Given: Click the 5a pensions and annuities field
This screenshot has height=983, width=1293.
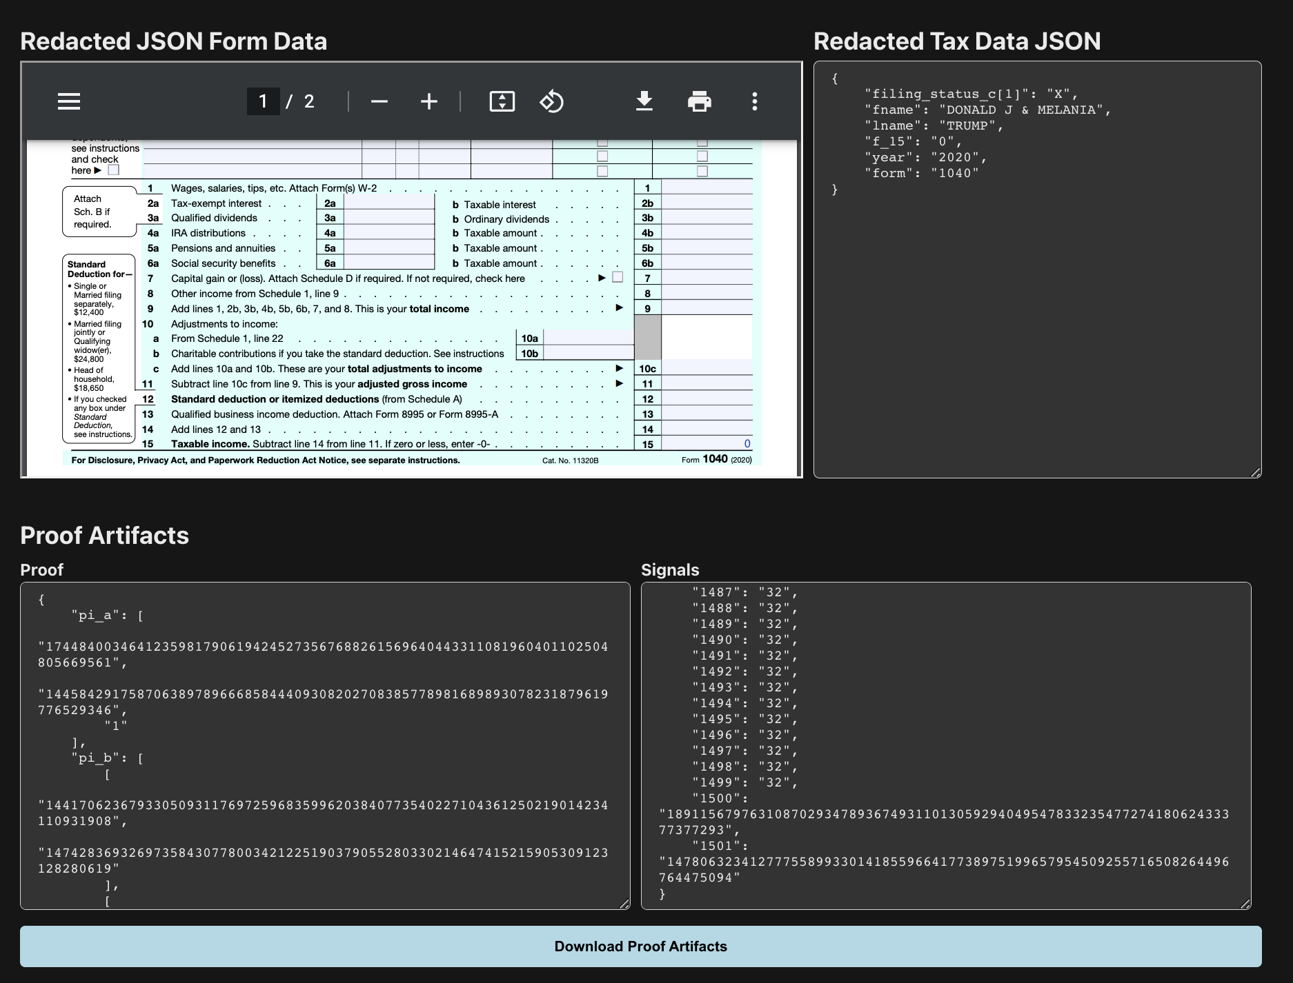Looking at the screenshot, I should point(389,248).
